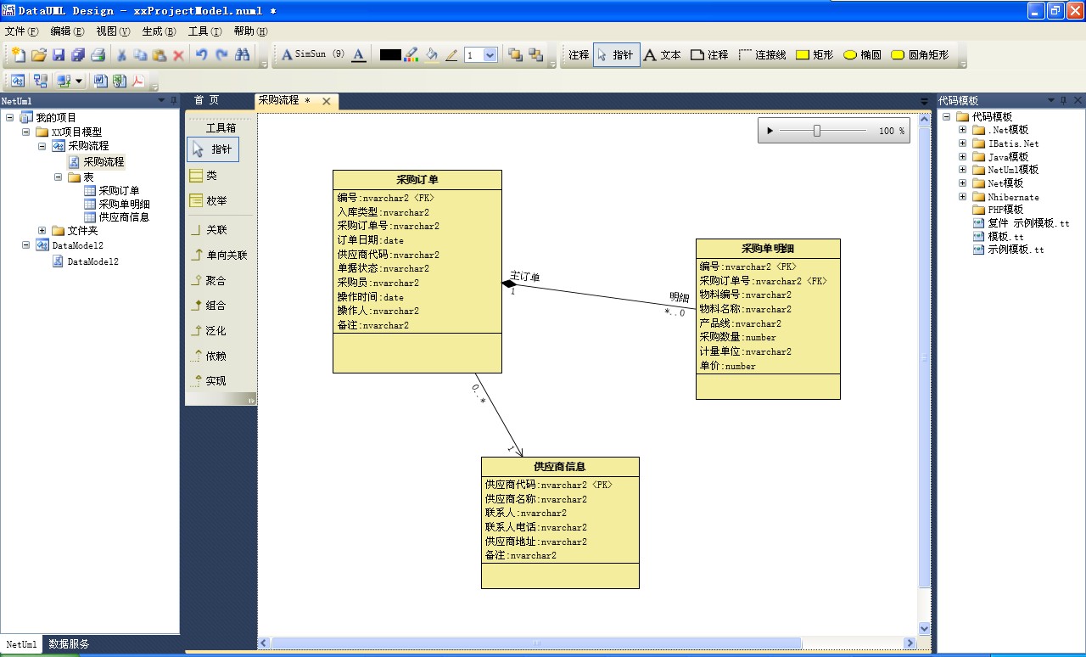Click the Copy toolbar icon
The image size is (1086, 657).
click(140, 55)
